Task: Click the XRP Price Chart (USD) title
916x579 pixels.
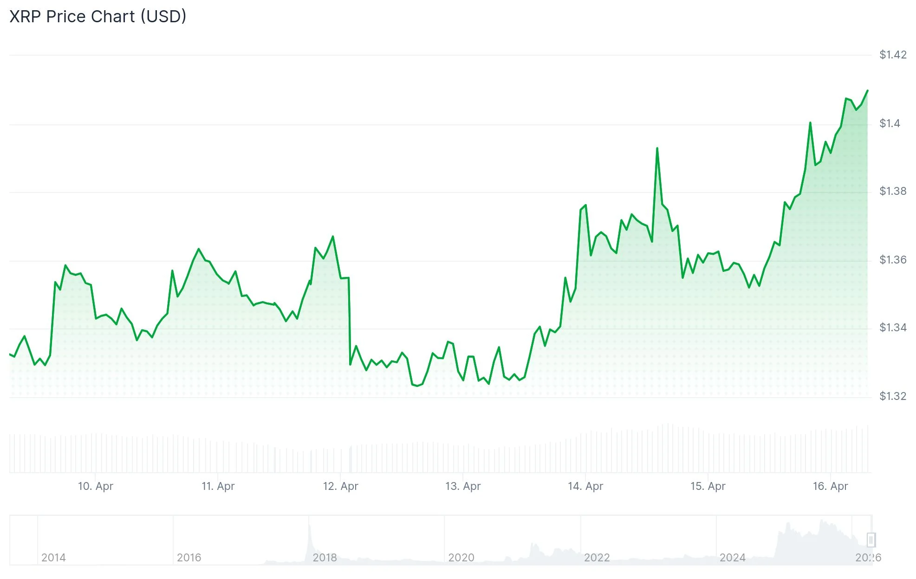Action: pos(98,17)
